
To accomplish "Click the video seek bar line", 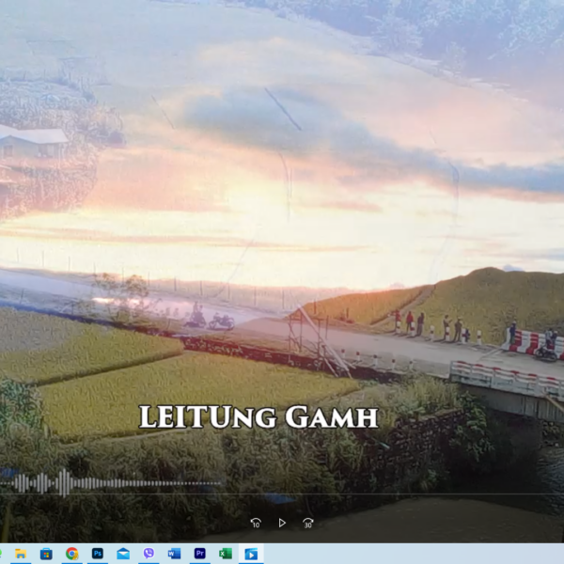I will (282, 493).
